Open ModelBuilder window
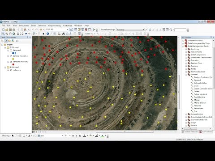 pos(94,30)
